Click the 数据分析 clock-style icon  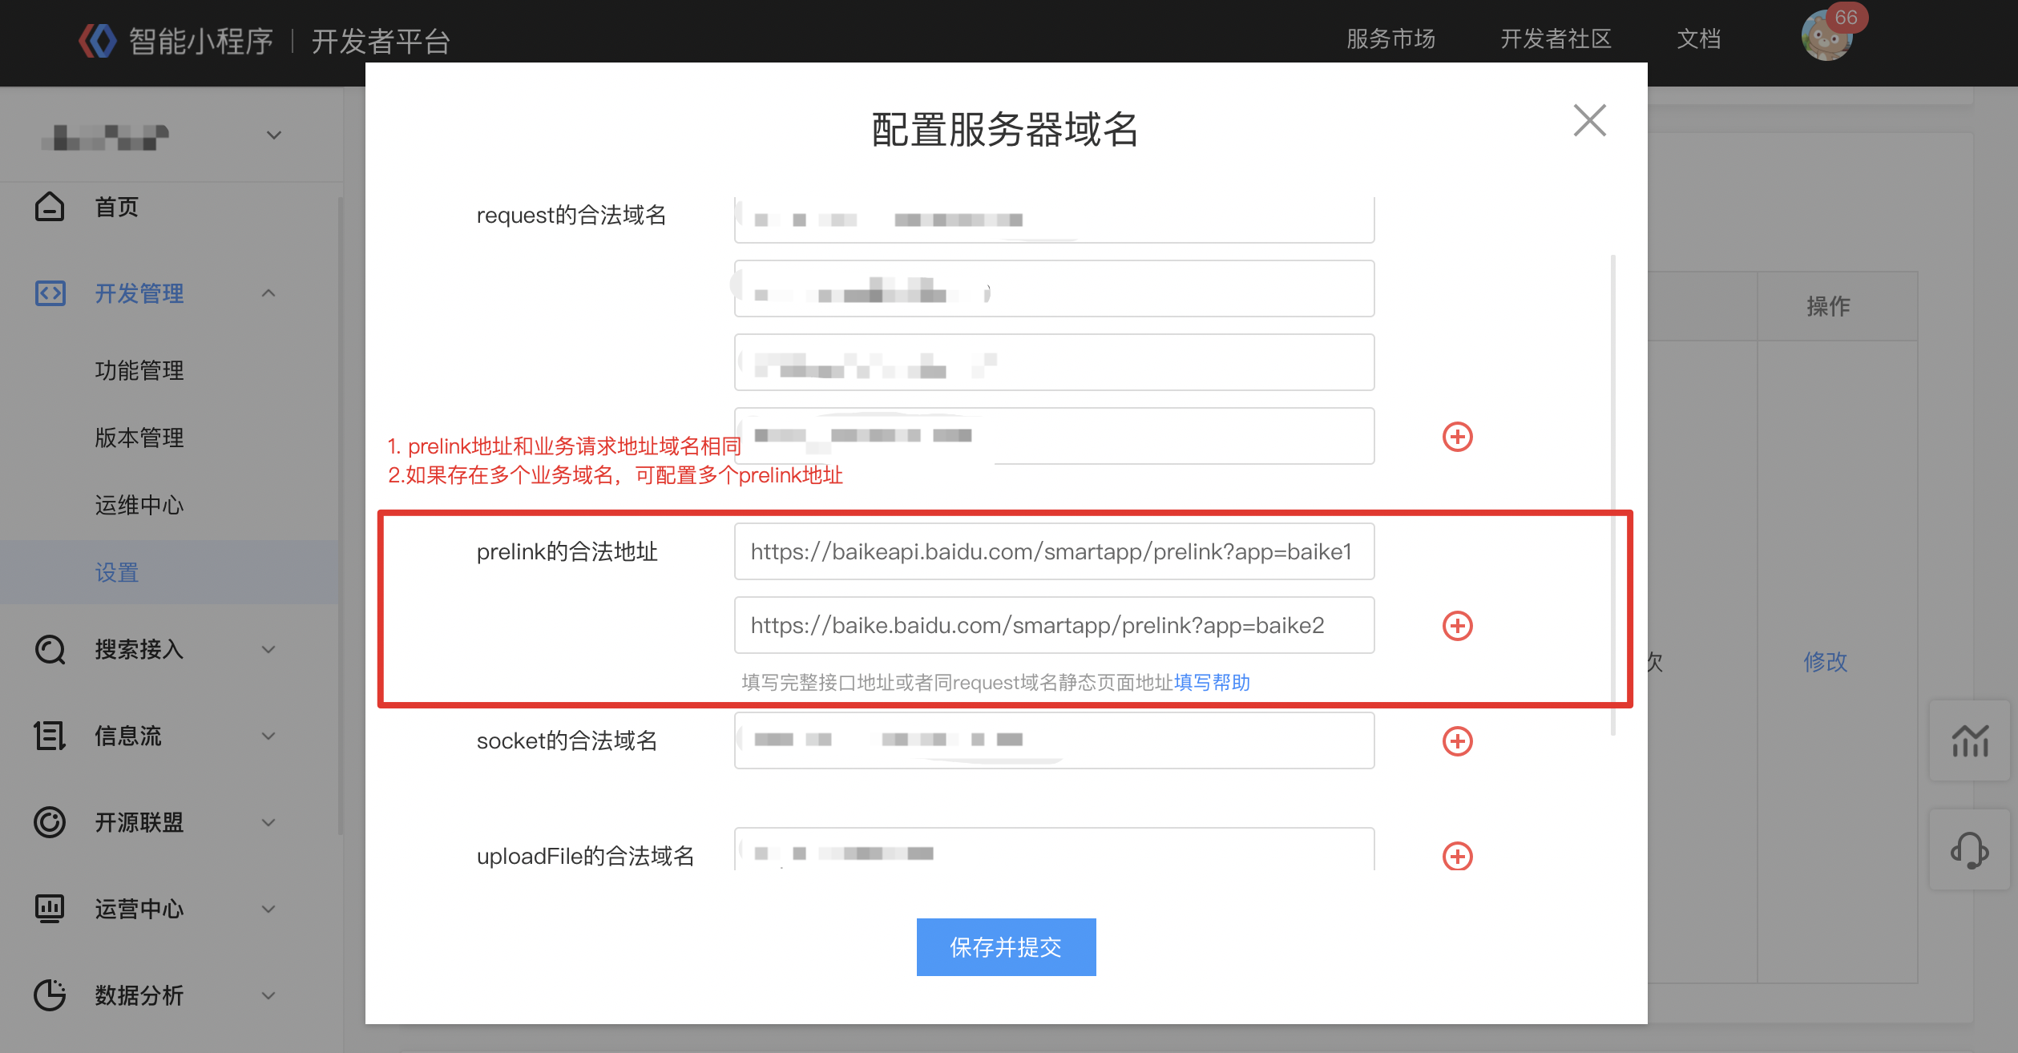pos(49,994)
